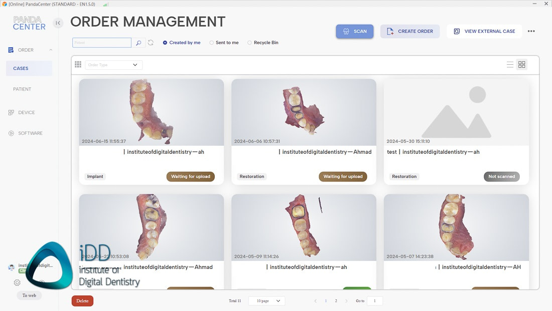Click the red Delete button
The height and width of the screenshot is (311, 552).
point(82,300)
